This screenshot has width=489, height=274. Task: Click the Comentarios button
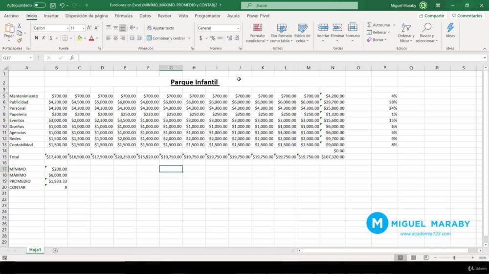(x=467, y=16)
